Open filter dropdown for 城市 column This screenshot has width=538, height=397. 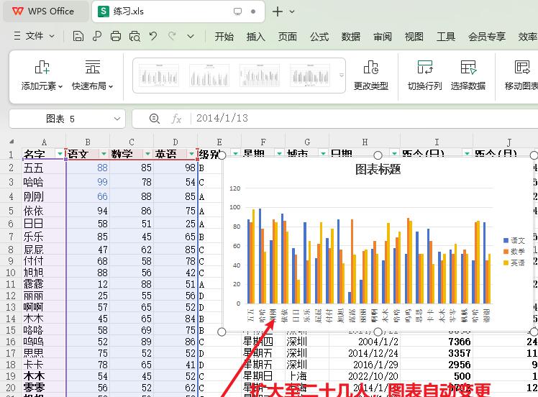(x=323, y=153)
